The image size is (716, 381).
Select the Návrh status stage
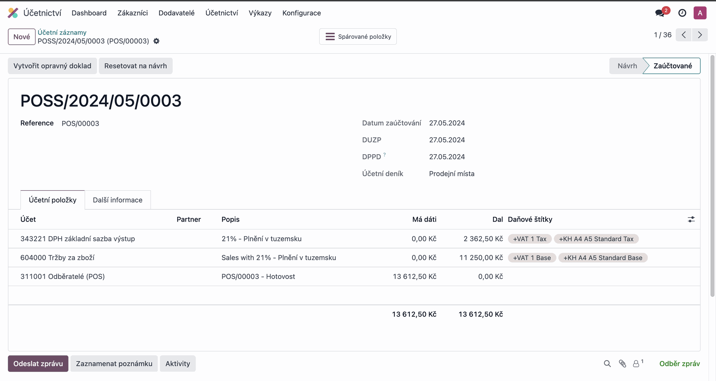point(627,66)
